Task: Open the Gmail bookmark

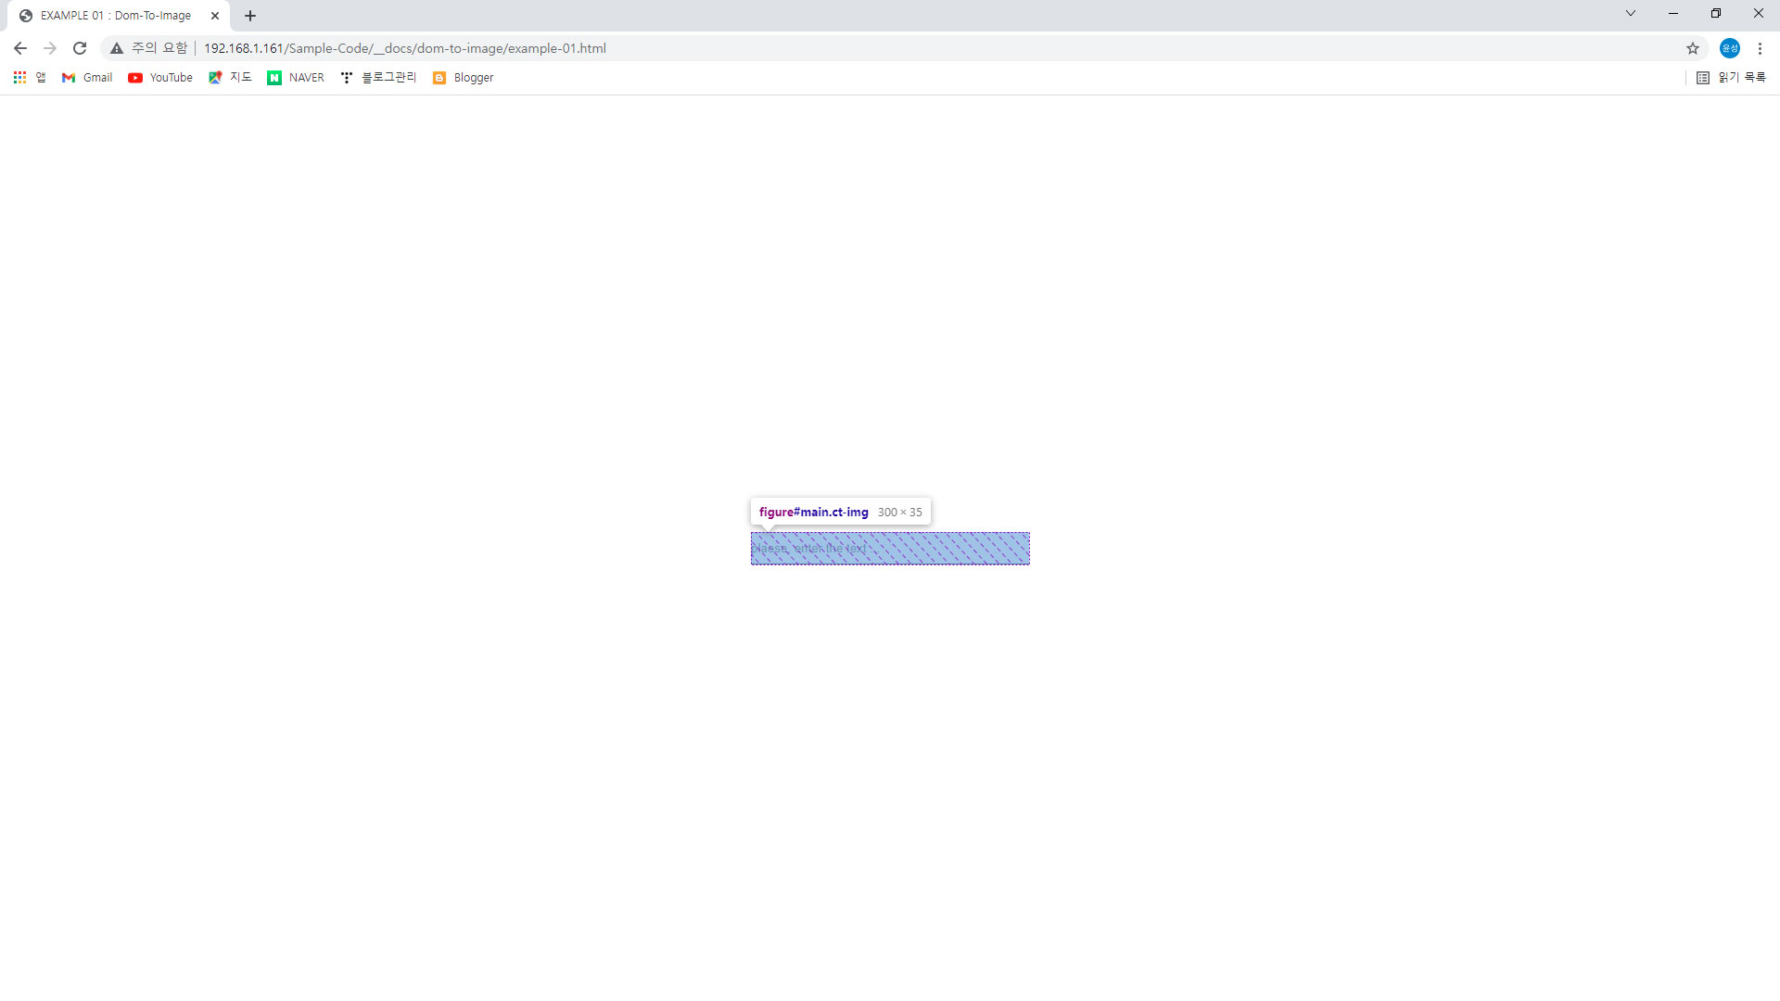Action: (x=87, y=78)
